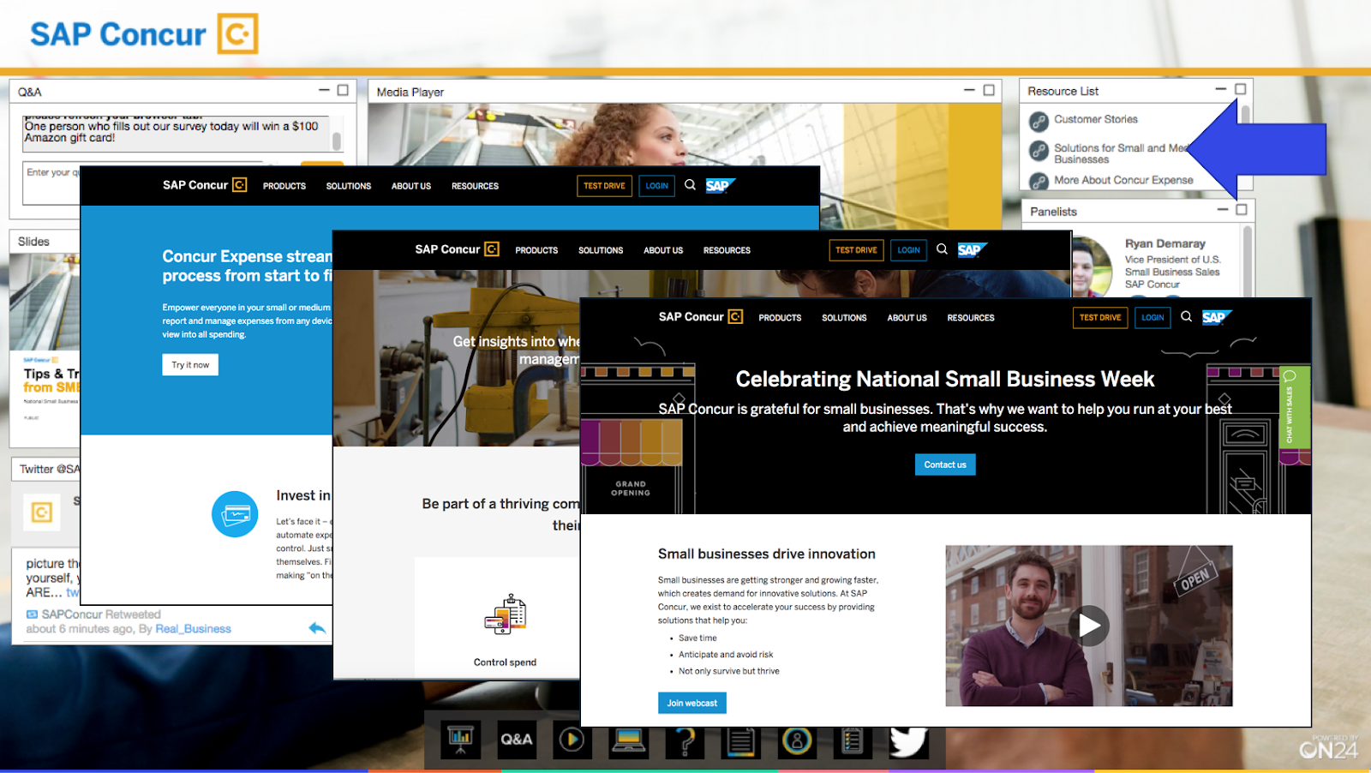The width and height of the screenshot is (1371, 773).
Task: Play the small business video
Action: click(x=1088, y=626)
